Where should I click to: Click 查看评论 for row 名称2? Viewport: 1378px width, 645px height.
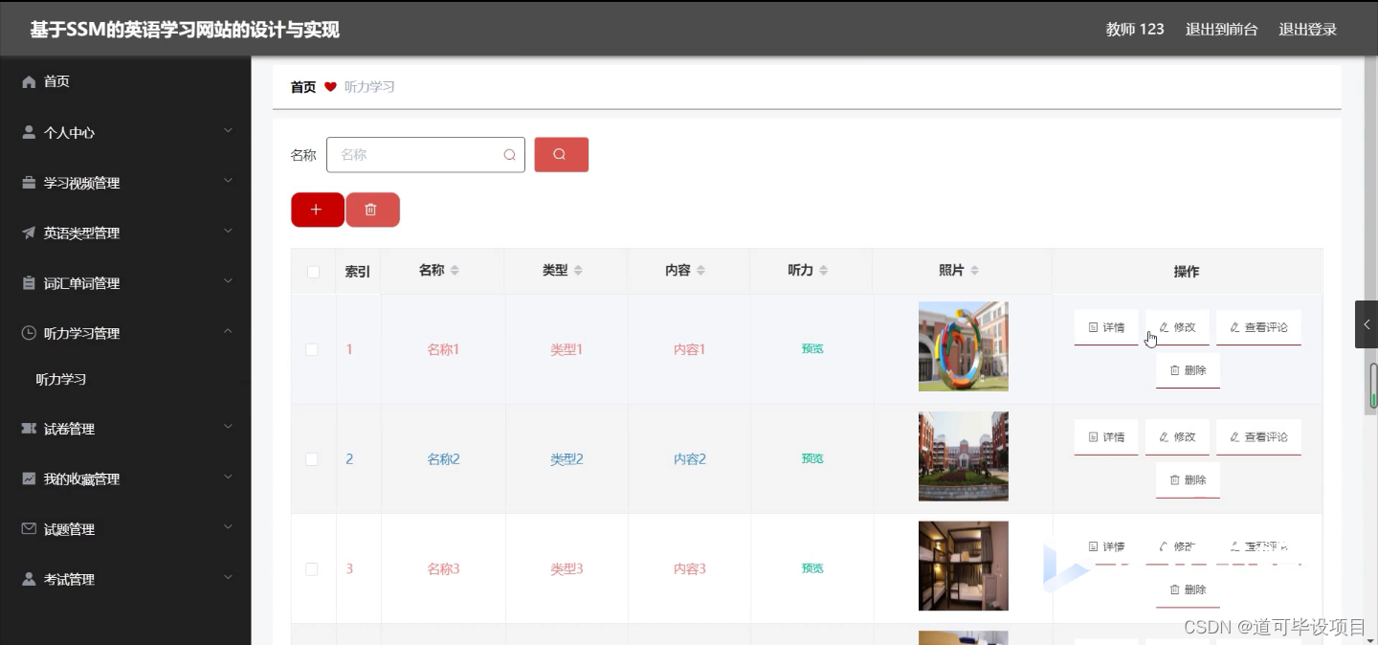pyautogui.click(x=1258, y=437)
